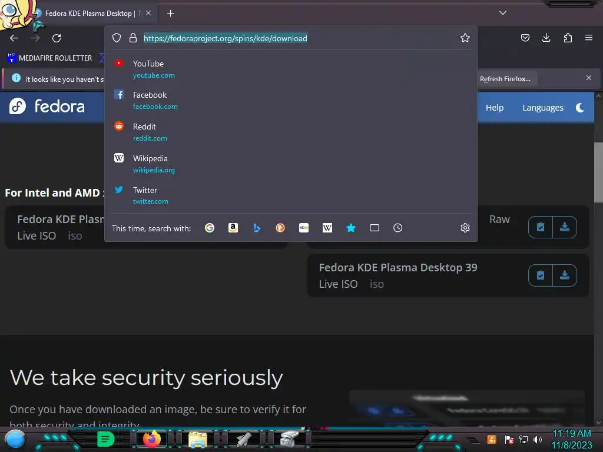Download the Raw image
603x452 pixels.
565,227
